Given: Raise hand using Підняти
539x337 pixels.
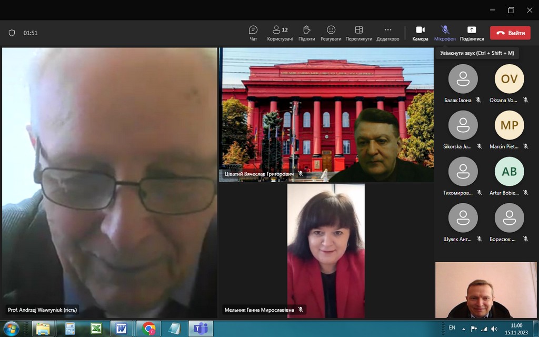Looking at the screenshot, I should pyautogui.click(x=306, y=33).
